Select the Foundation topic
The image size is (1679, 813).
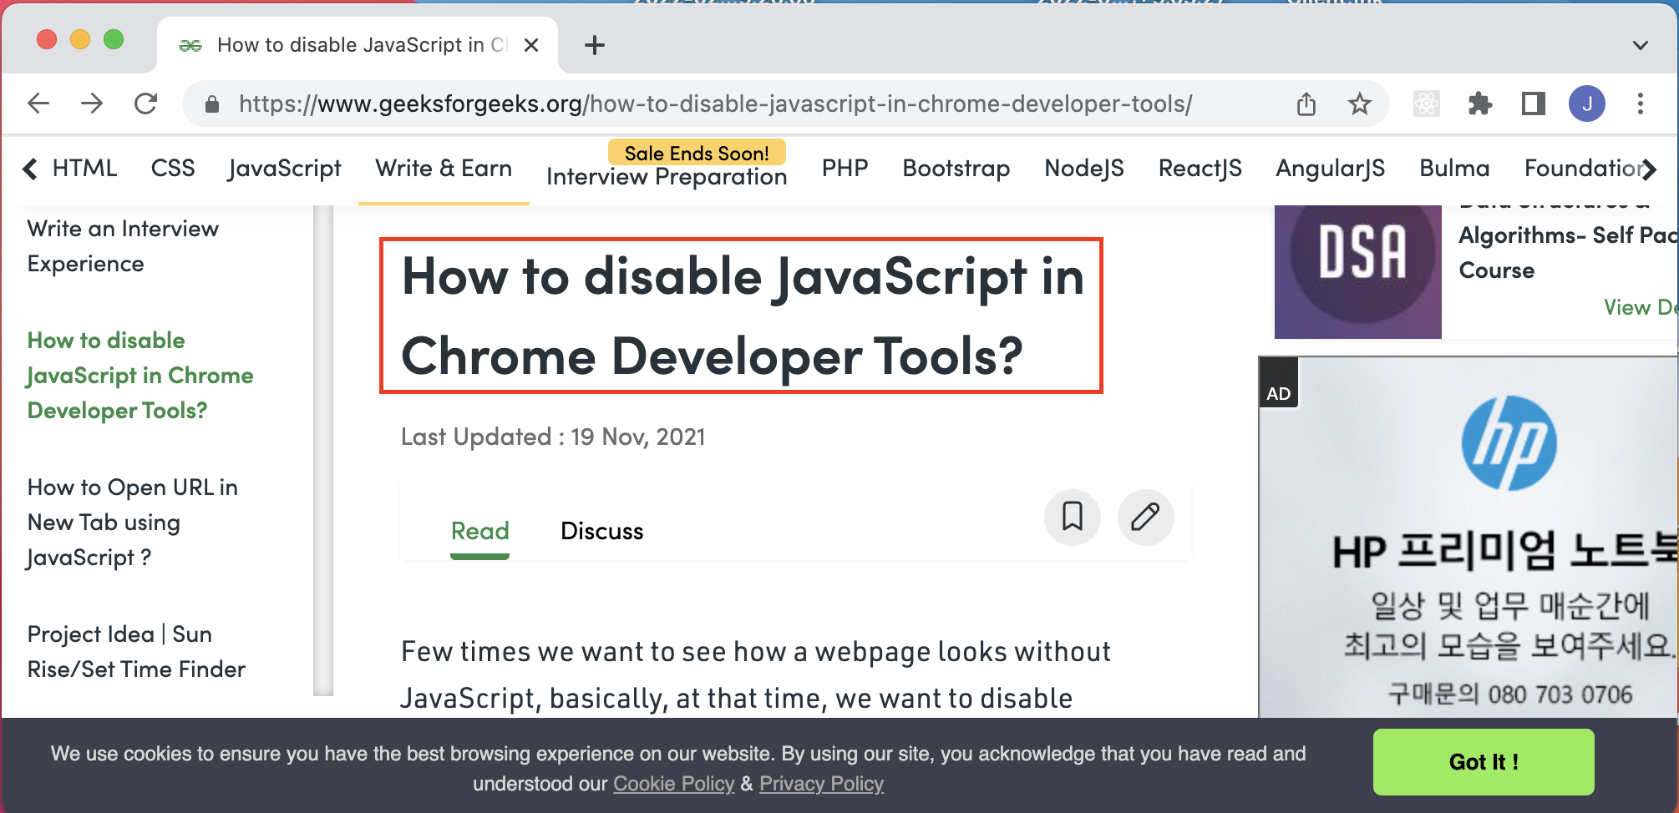[x=1585, y=169]
